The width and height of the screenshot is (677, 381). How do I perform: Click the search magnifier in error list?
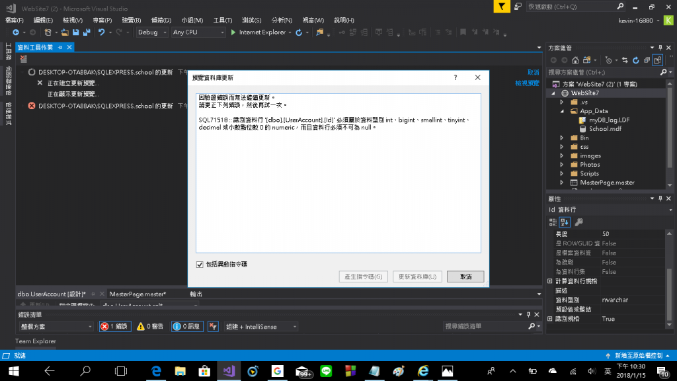click(x=532, y=326)
